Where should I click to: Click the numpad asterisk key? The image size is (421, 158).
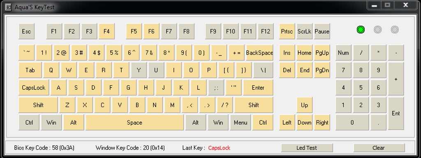(378, 53)
